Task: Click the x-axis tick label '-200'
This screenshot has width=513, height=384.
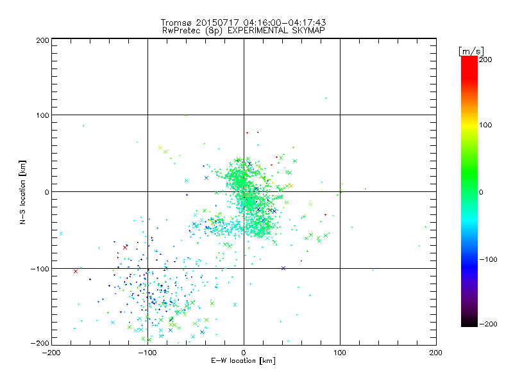Action: (x=51, y=353)
